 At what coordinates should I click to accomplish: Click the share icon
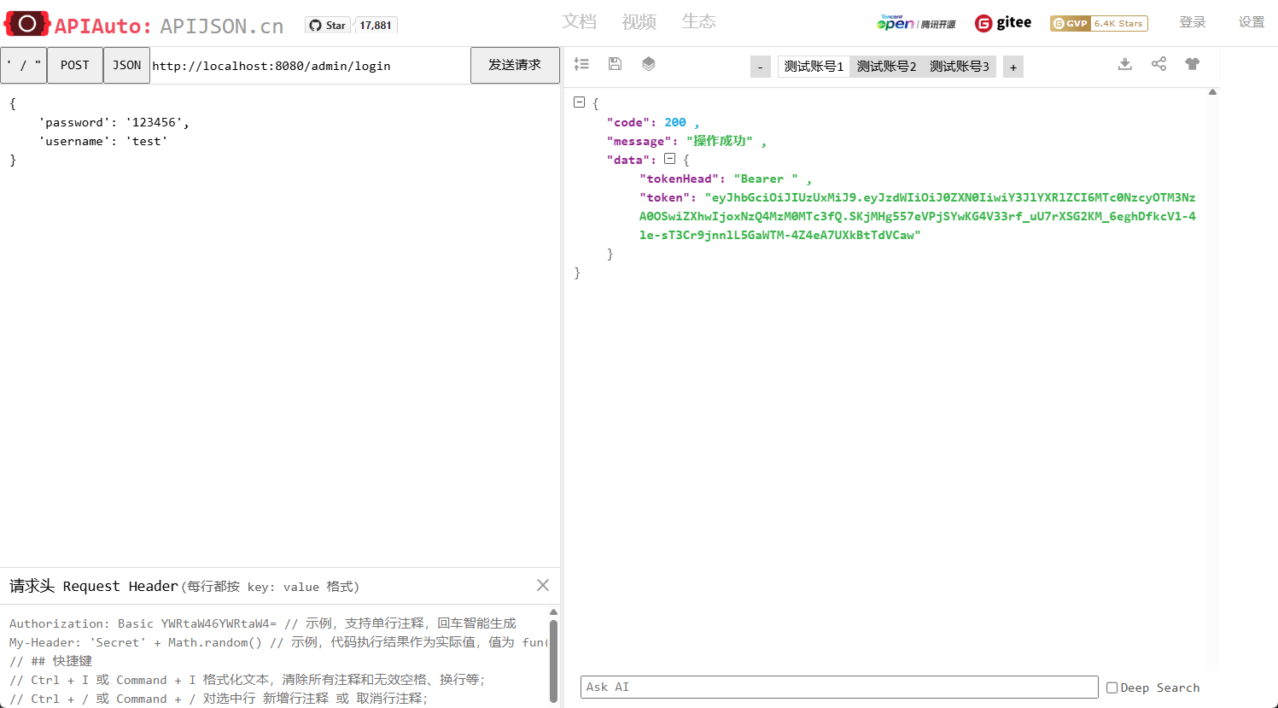[x=1158, y=64]
